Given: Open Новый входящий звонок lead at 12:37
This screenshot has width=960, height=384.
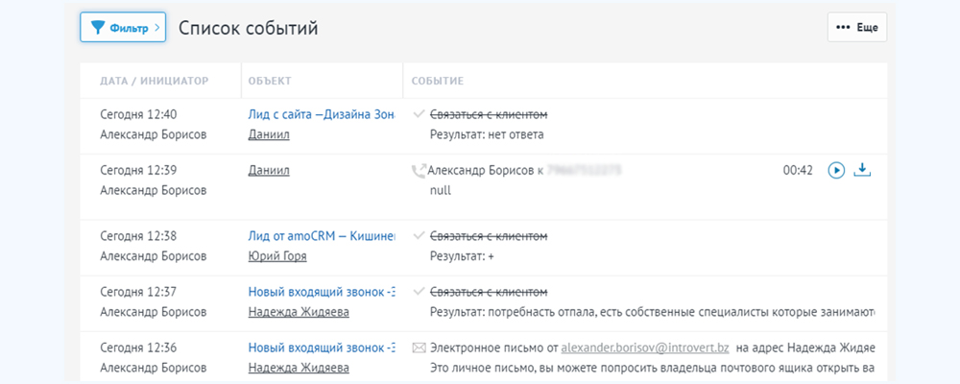Looking at the screenshot, I should (321, 292).
